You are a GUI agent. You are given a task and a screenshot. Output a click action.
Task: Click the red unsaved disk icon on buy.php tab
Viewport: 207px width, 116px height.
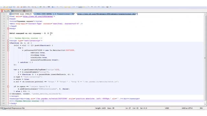(2, 11)
